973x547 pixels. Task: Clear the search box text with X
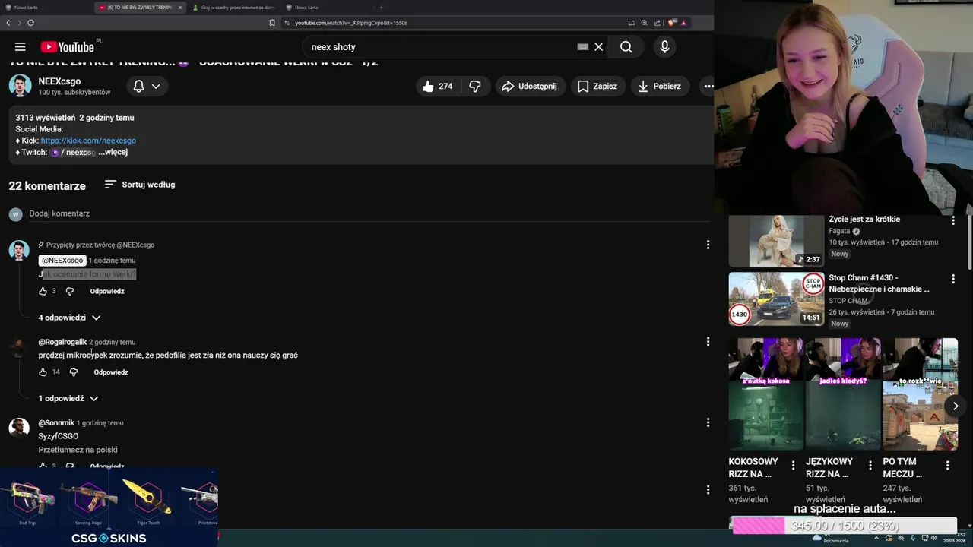pyautogui.click(x=599, y=47)
